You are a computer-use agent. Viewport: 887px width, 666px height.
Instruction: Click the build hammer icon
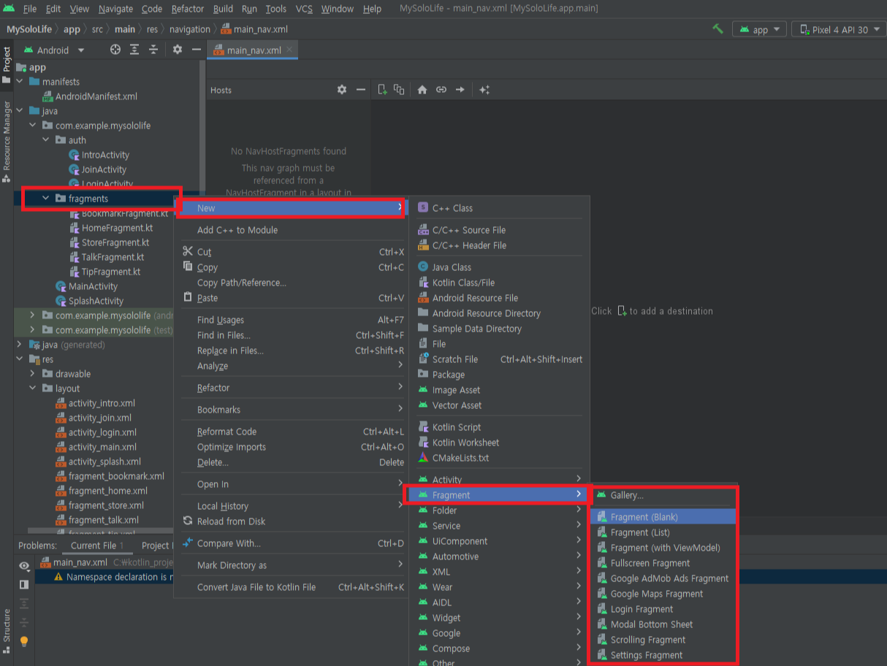[718, 29]
